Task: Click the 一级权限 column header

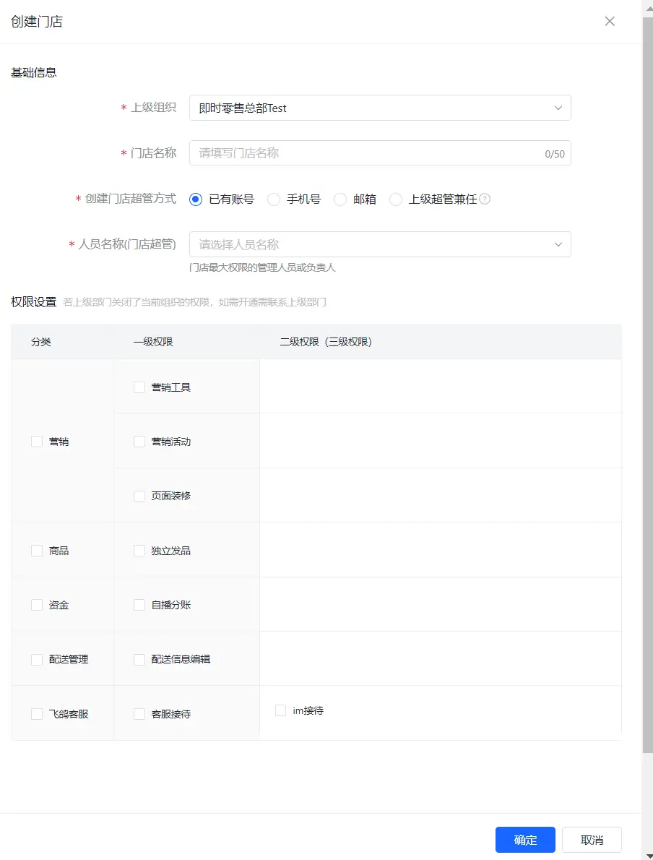Action: tap(154, 342)
